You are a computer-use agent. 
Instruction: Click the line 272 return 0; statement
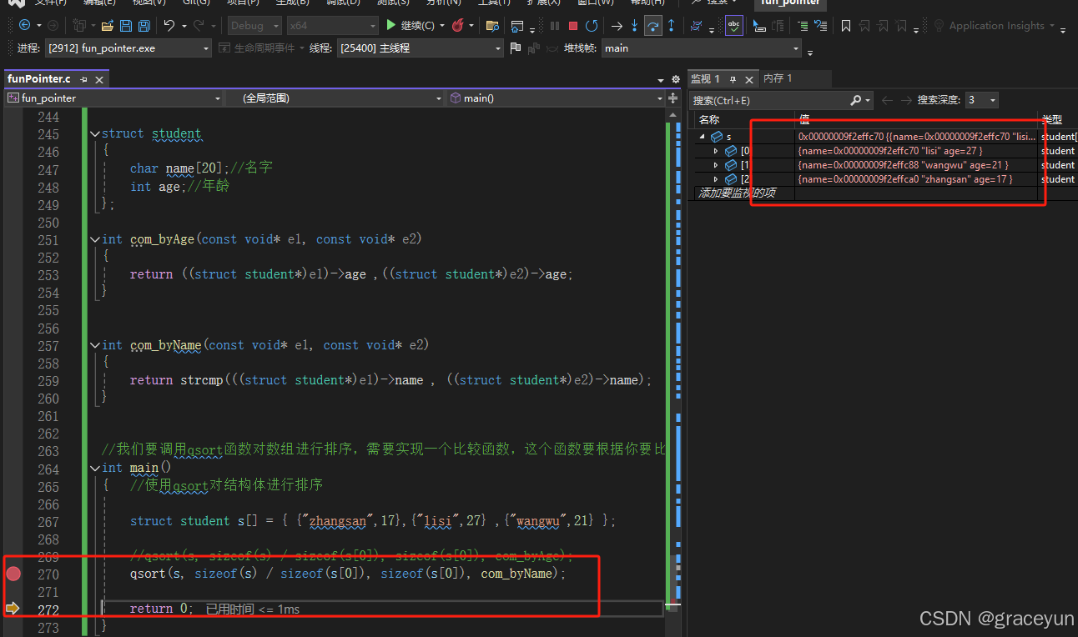(x=162, y=609)
